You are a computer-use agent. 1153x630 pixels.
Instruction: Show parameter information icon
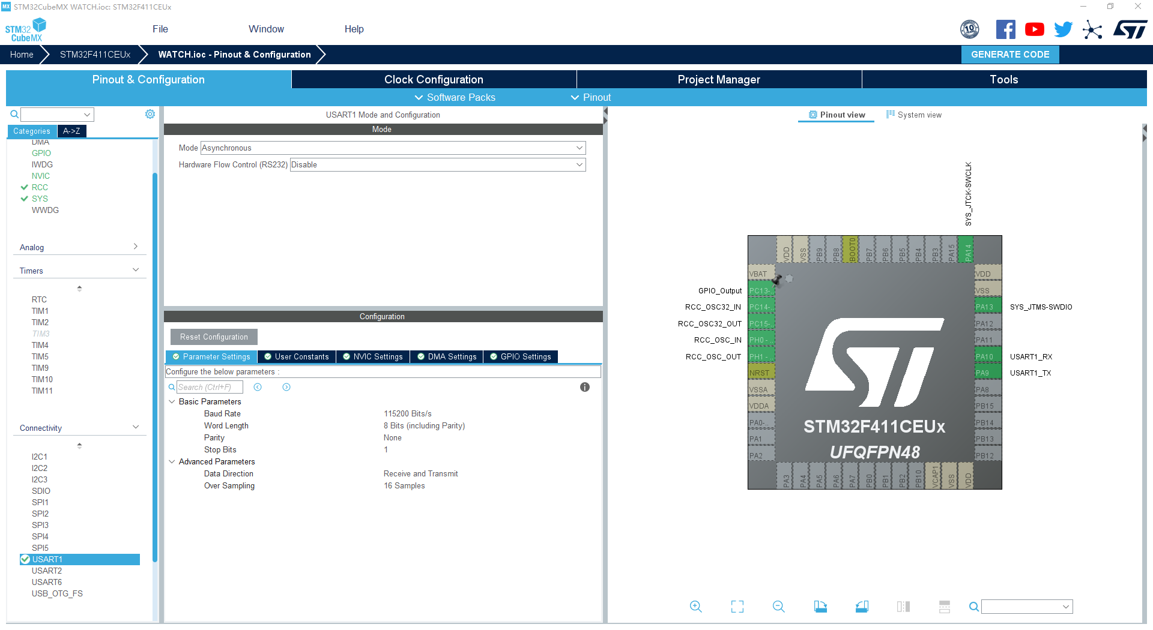(585, 387)
